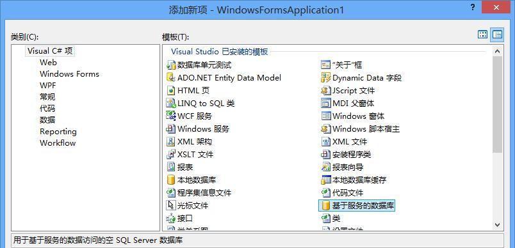Select the XML 文件 template icon
The width and height of the screenshot is (515, 248).
point(325,141)
